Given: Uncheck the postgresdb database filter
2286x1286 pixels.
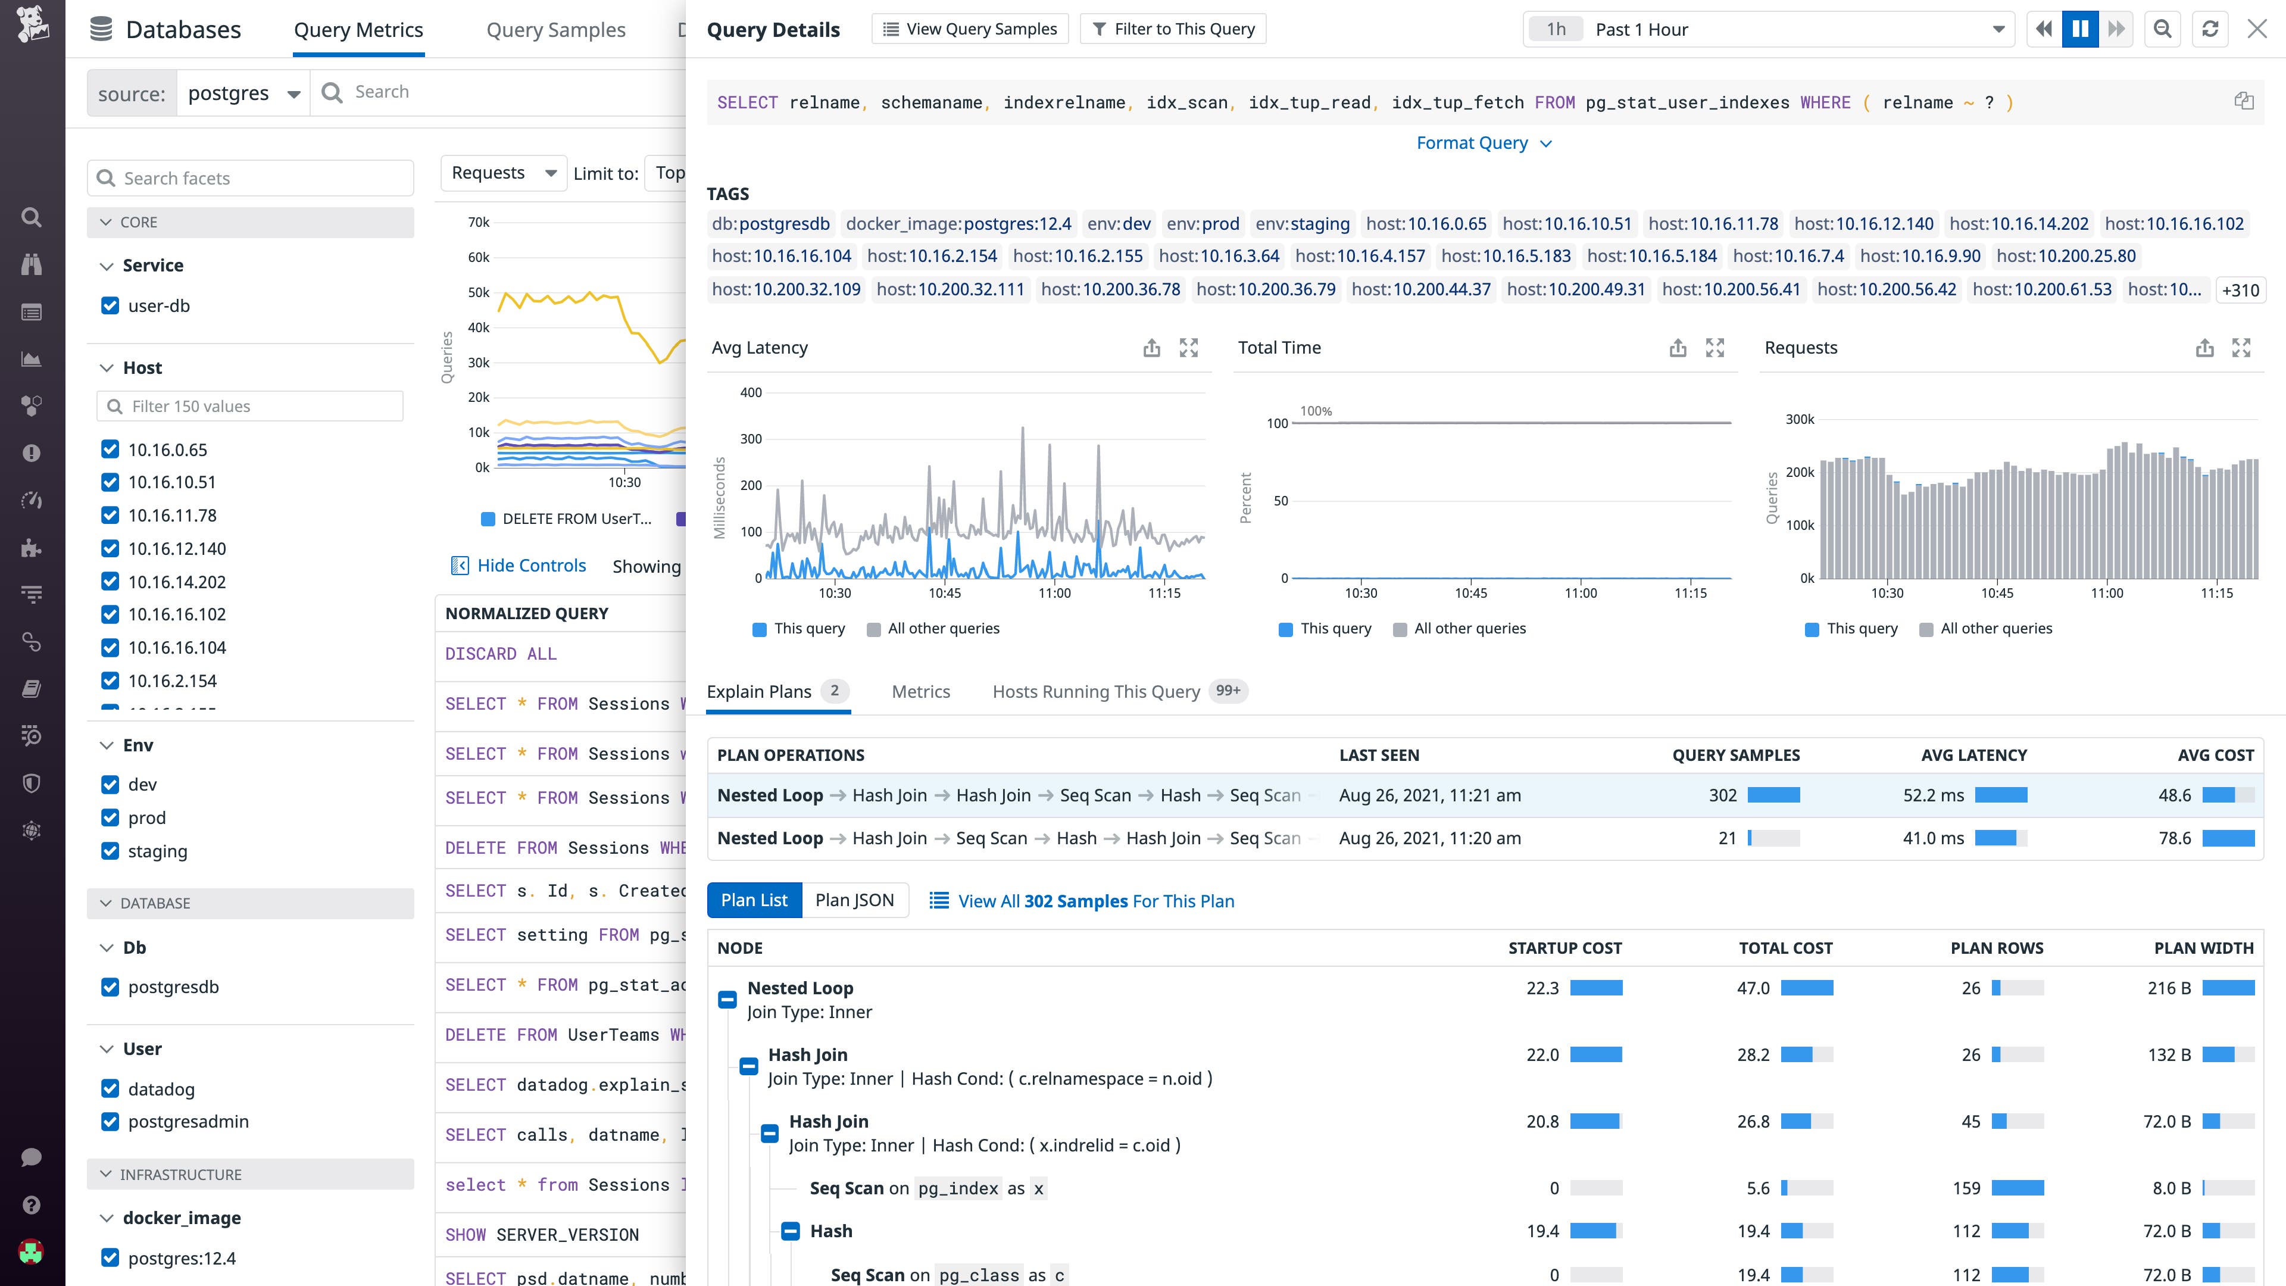Looking at the screenshot, I should 110,986.
